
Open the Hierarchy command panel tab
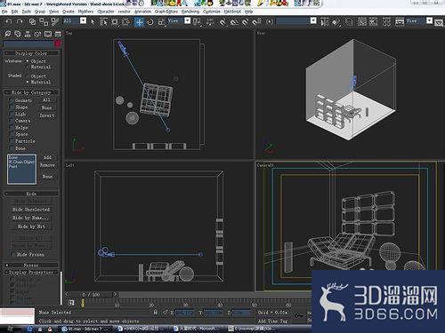28,34
